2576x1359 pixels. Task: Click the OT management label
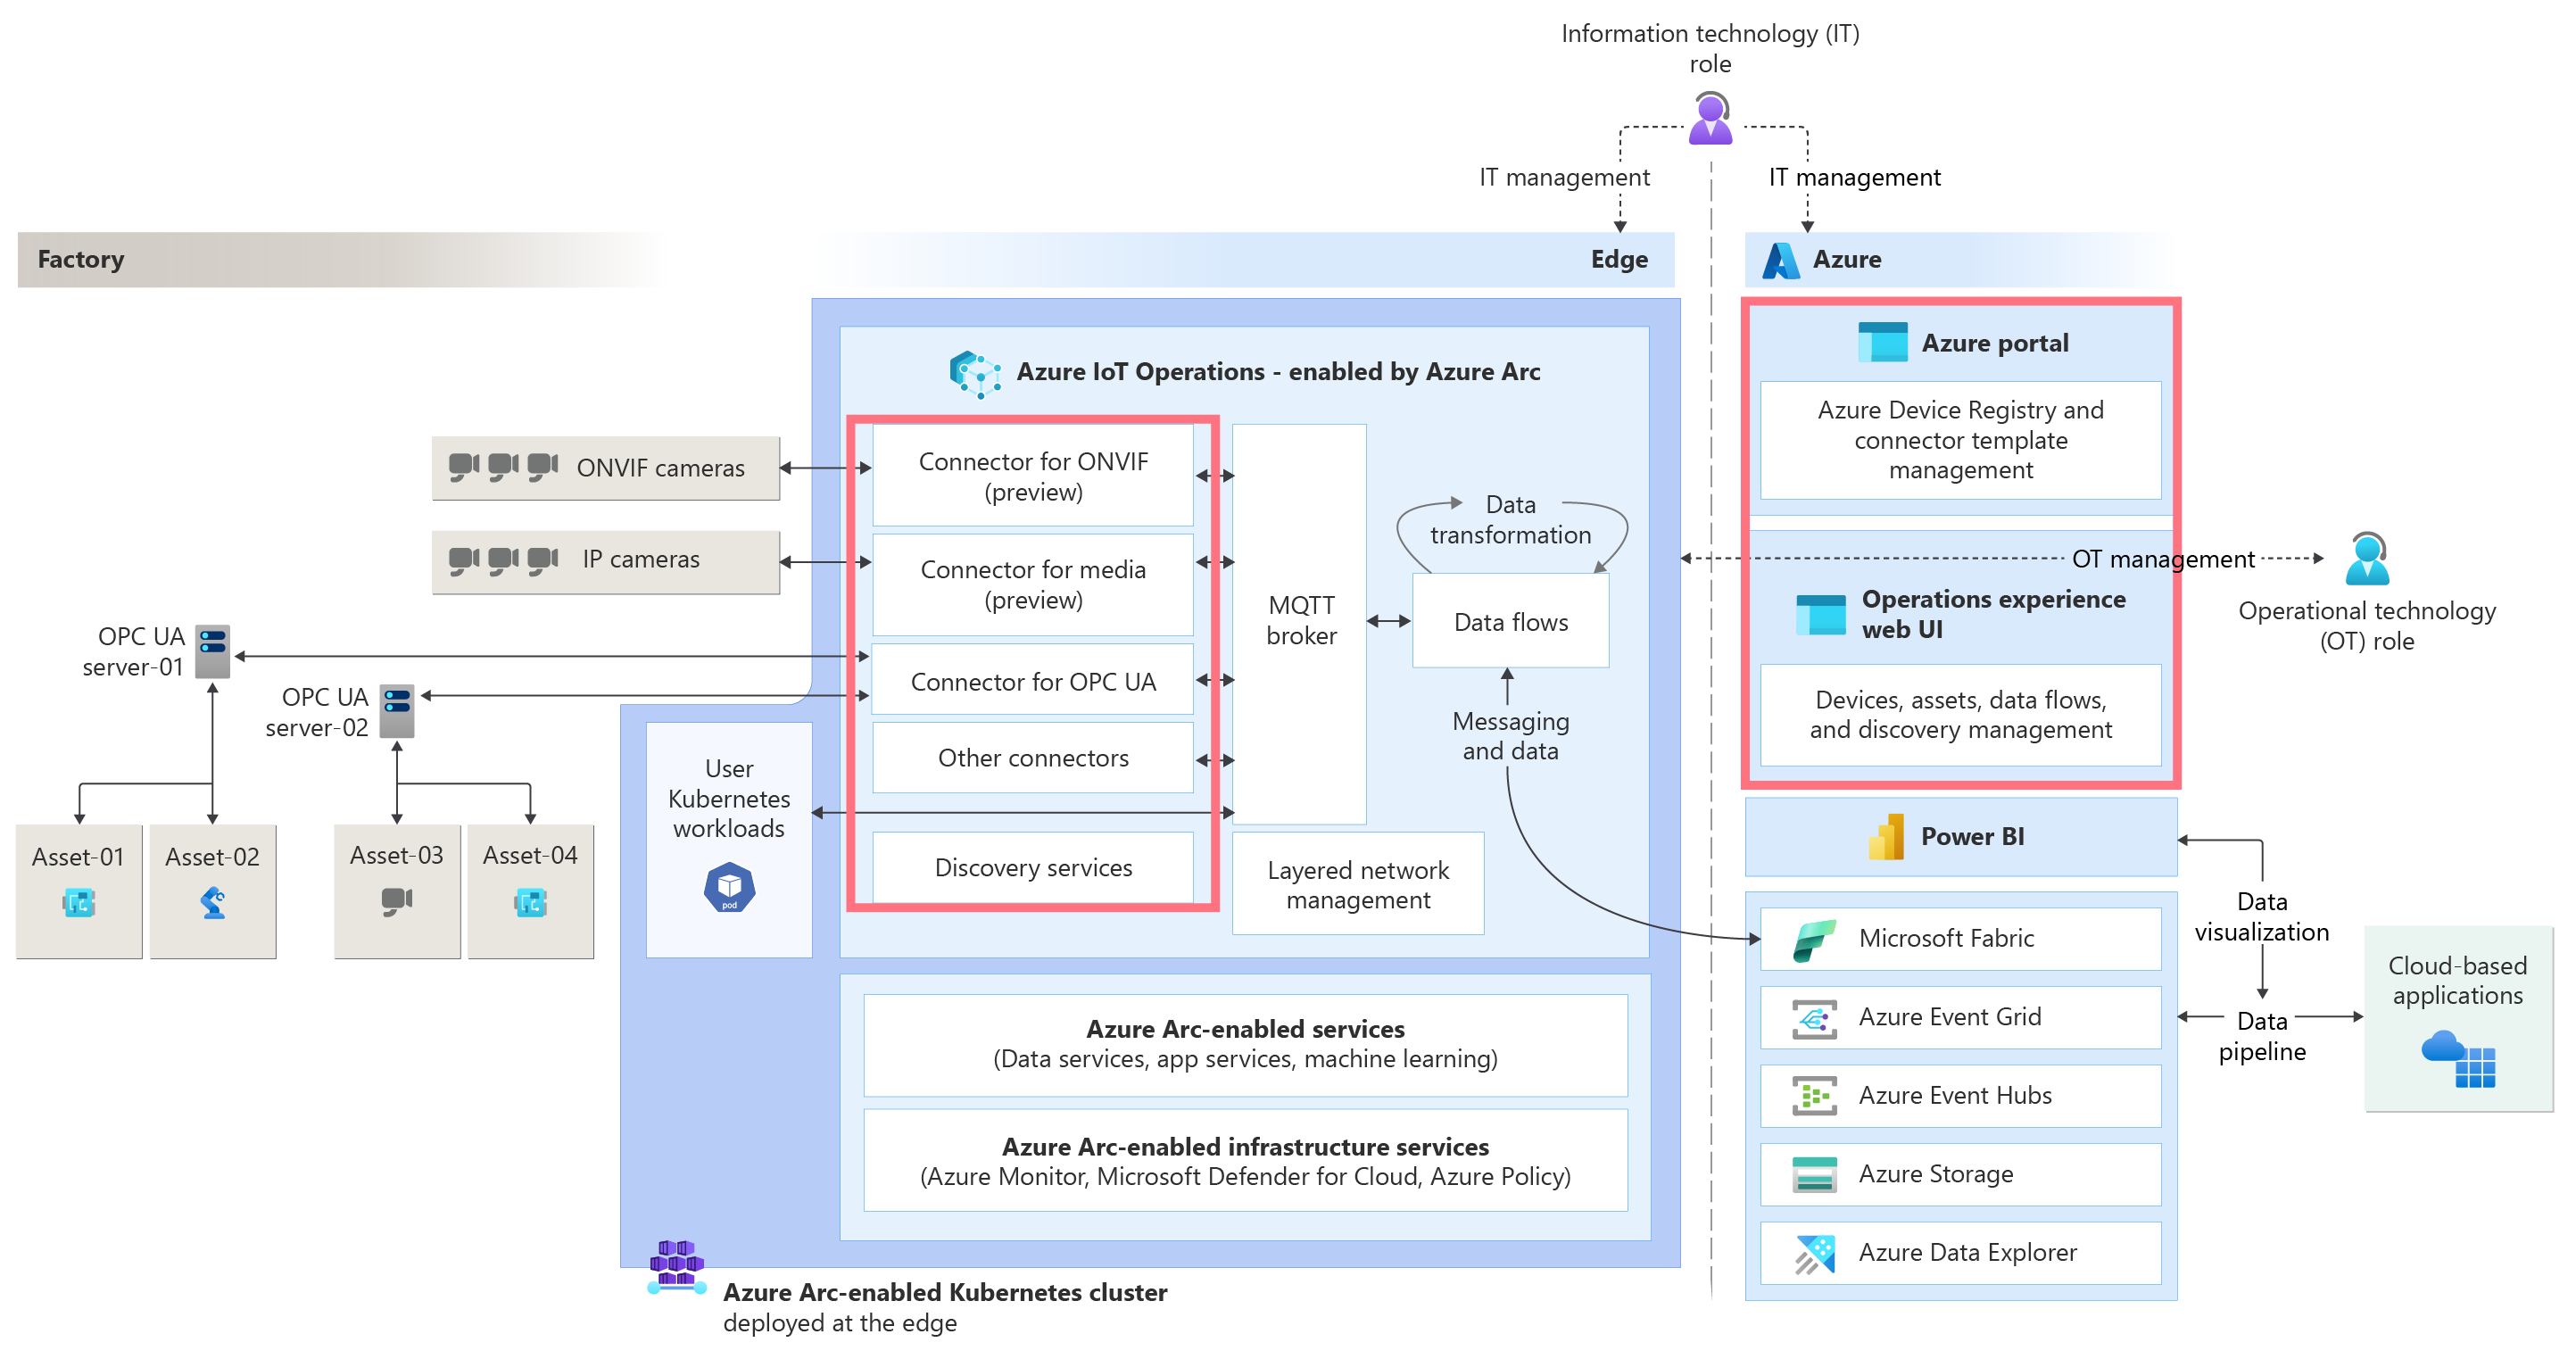2163,559
